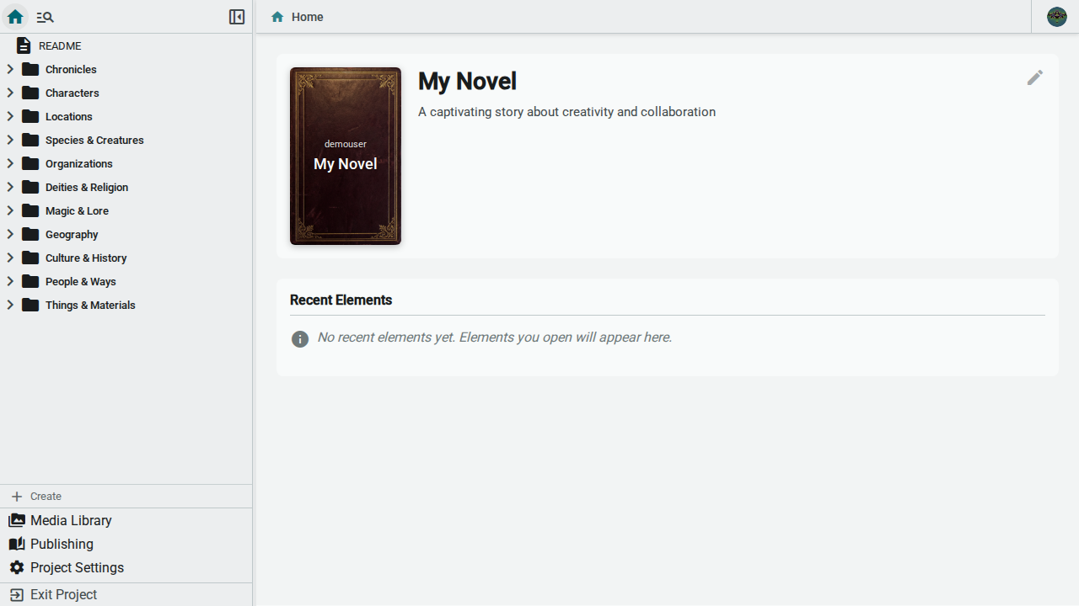1079x606 pixels.
Task: Select the Culture & History folder label
Action: coord(86,258)
